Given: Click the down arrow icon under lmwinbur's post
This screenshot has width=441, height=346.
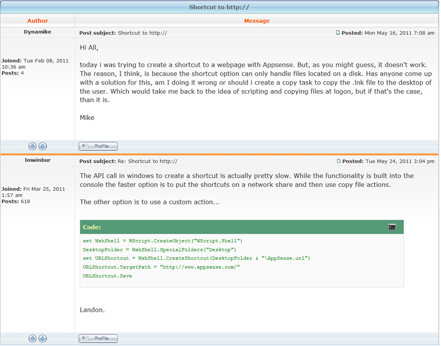Looking at the screenshot, I should (42, 338).
